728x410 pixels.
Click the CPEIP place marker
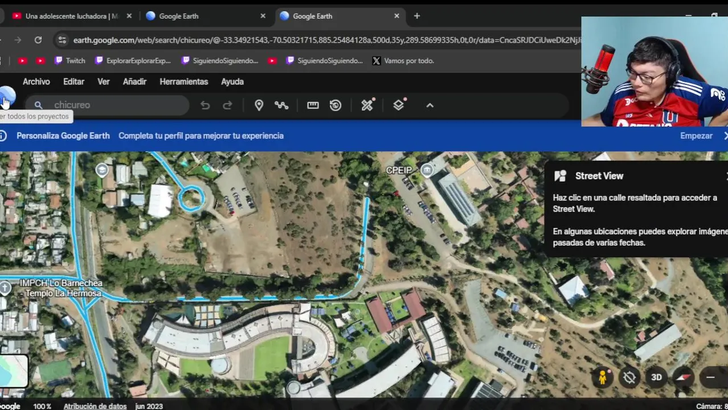427,170
